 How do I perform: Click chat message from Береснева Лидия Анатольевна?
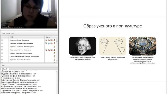pos(20,82)
